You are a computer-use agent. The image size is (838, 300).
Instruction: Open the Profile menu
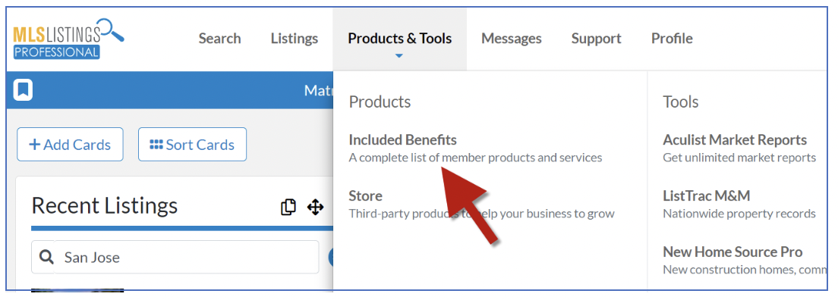tap(672, 39)
